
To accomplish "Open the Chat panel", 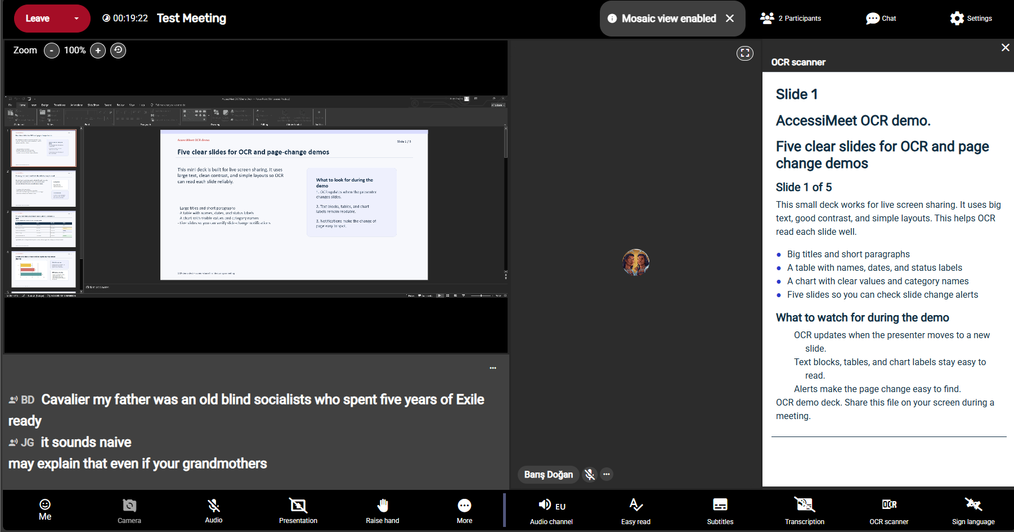I will (x=881, y=18).
